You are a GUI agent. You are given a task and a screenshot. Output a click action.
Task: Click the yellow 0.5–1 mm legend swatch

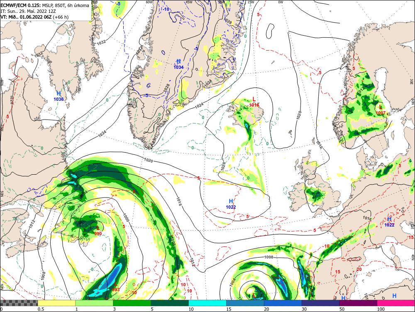56,303
